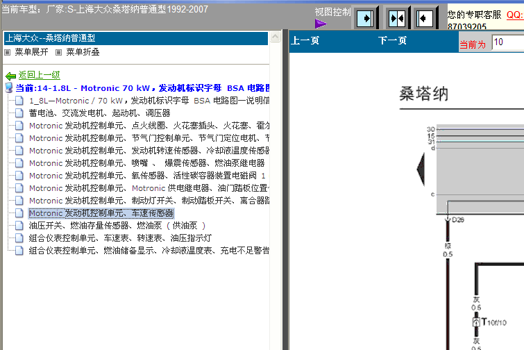
Task: Click document icon beside 车速表、转速表 entry
Action: pos(19,238)
